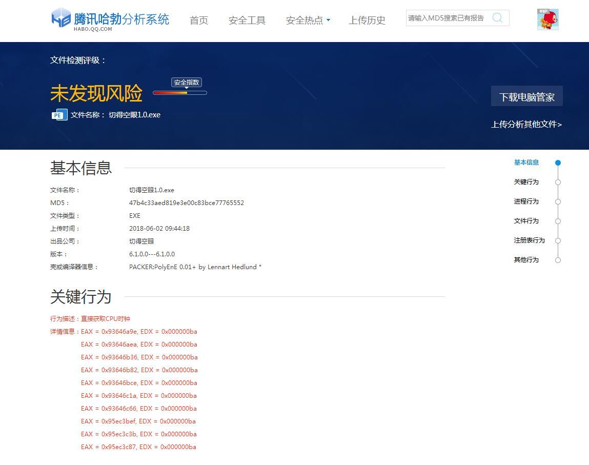Click the 注册表行为 timeline dot
The height and width of the screenshot is (465, 589).
coord(558,240)
